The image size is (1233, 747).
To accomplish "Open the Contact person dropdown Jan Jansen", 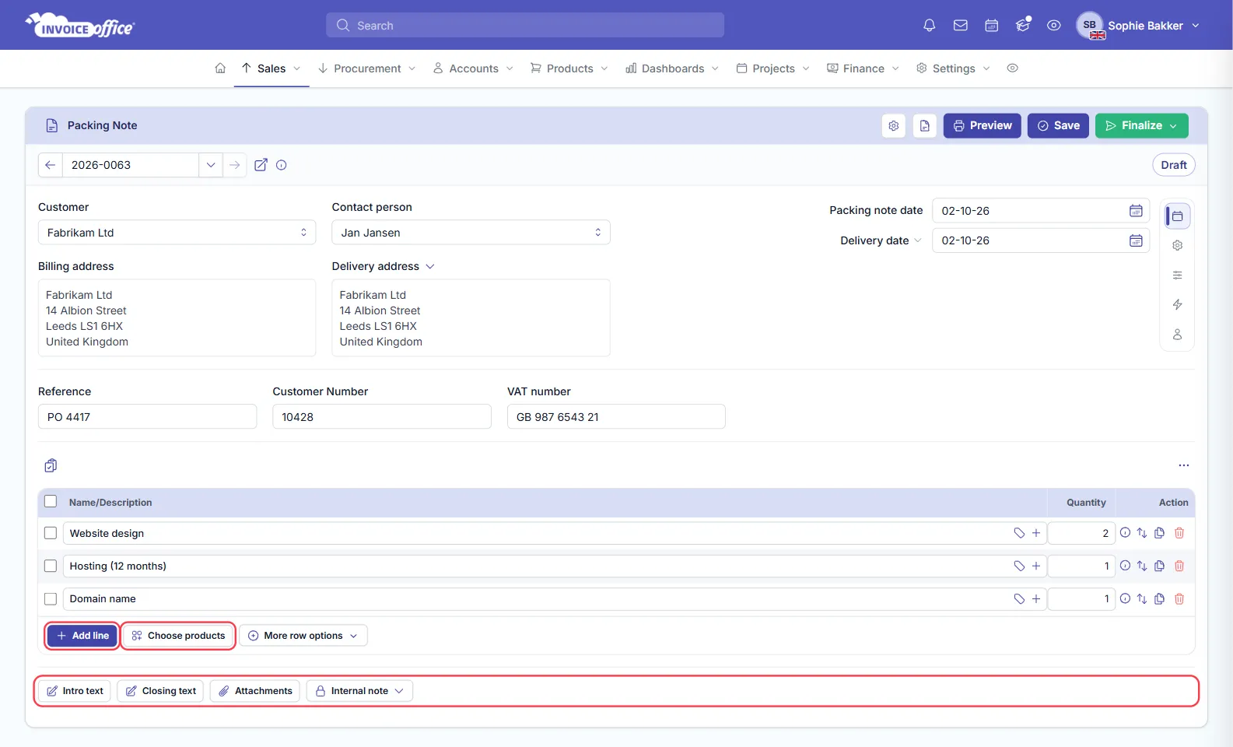I will click(471, 233).
